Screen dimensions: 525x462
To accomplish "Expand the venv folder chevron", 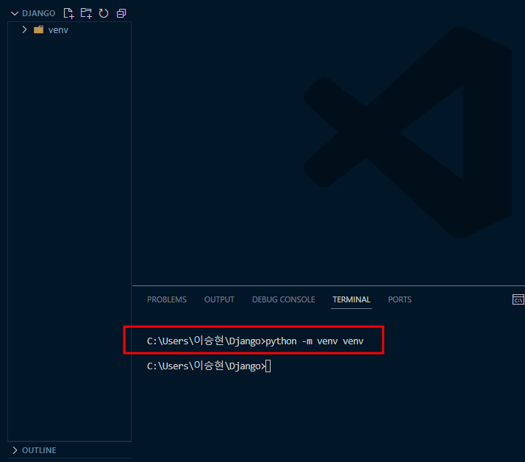I will [24, 30].
